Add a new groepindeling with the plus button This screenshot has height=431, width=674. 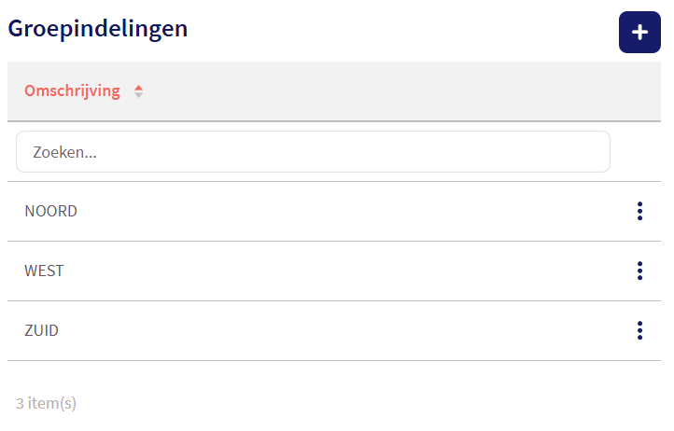click(x=639, y=33)
